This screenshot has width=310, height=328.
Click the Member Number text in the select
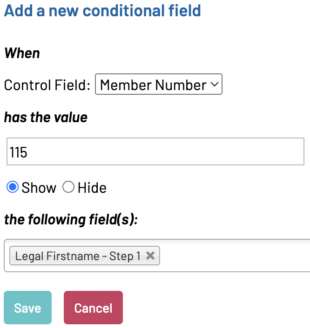(153, 85)
